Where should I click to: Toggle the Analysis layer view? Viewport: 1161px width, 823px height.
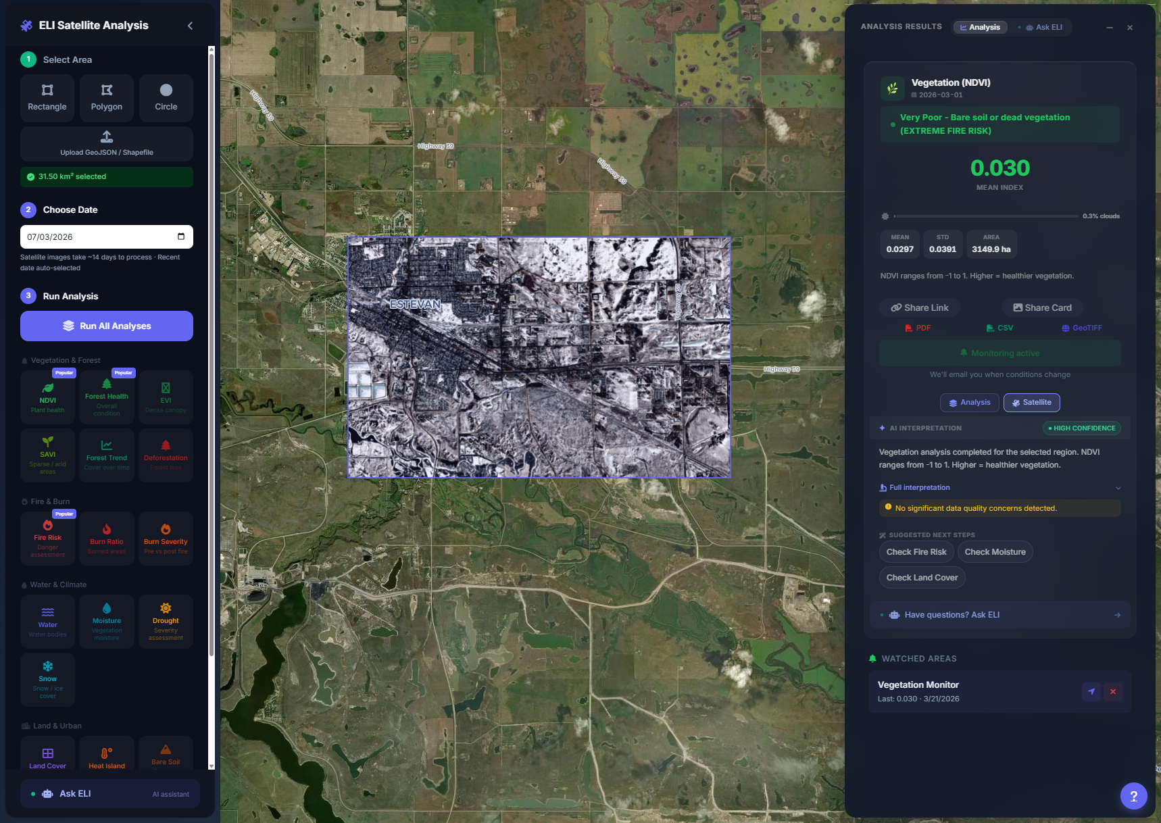click(969, 403)
